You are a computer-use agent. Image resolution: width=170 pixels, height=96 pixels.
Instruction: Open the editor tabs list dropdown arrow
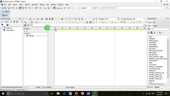point(144,25)
